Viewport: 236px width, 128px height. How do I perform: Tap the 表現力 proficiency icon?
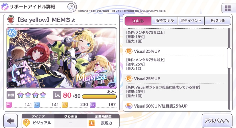click(91, 123)
